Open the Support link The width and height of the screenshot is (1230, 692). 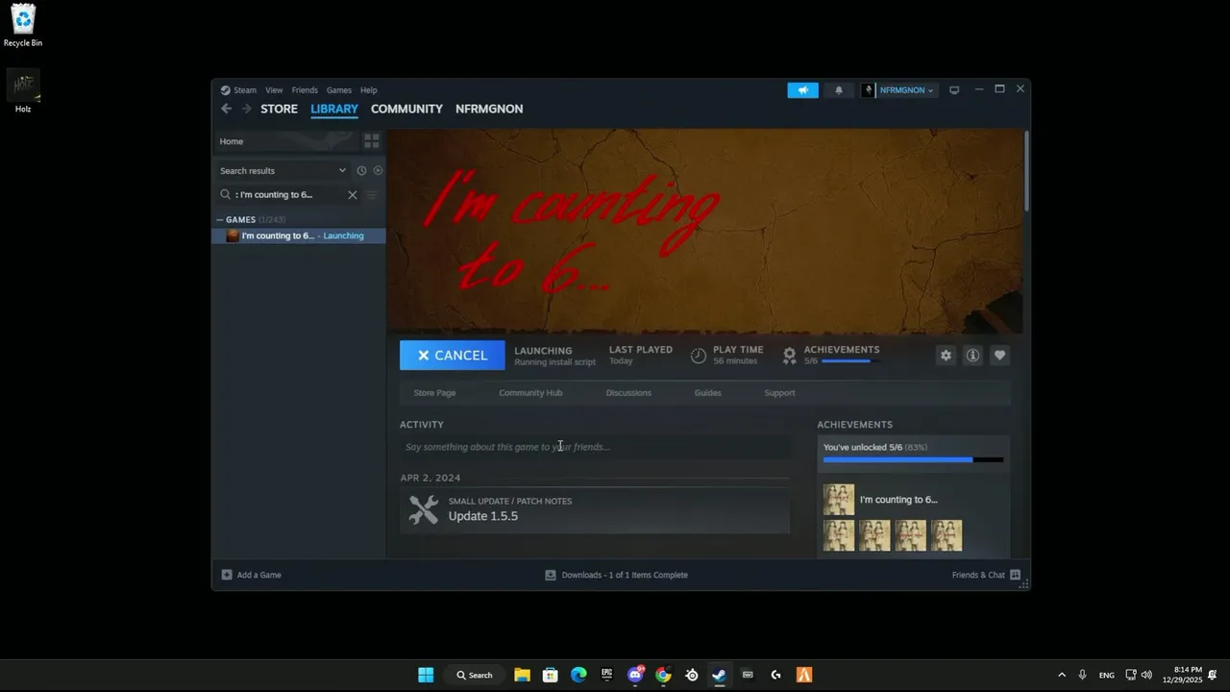(779, 392)
